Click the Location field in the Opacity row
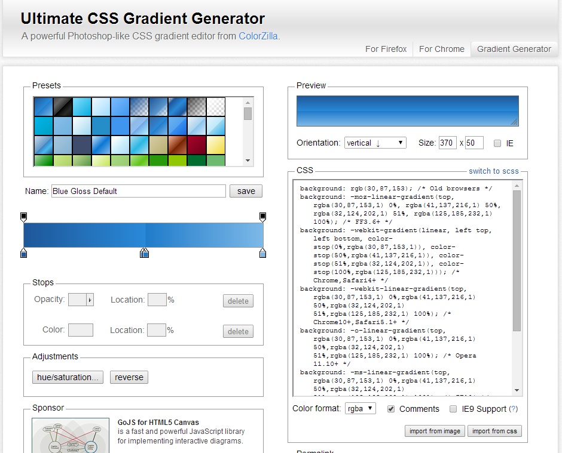562x453 pixels. pyautogui.click(x=157, y=300)
